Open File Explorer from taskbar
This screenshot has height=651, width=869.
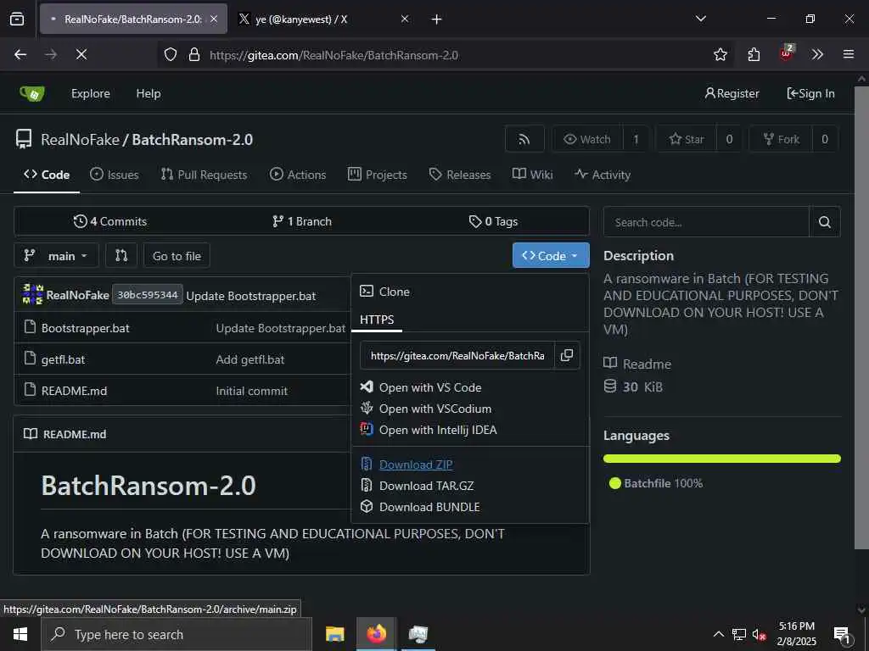[x=334, y=634]
